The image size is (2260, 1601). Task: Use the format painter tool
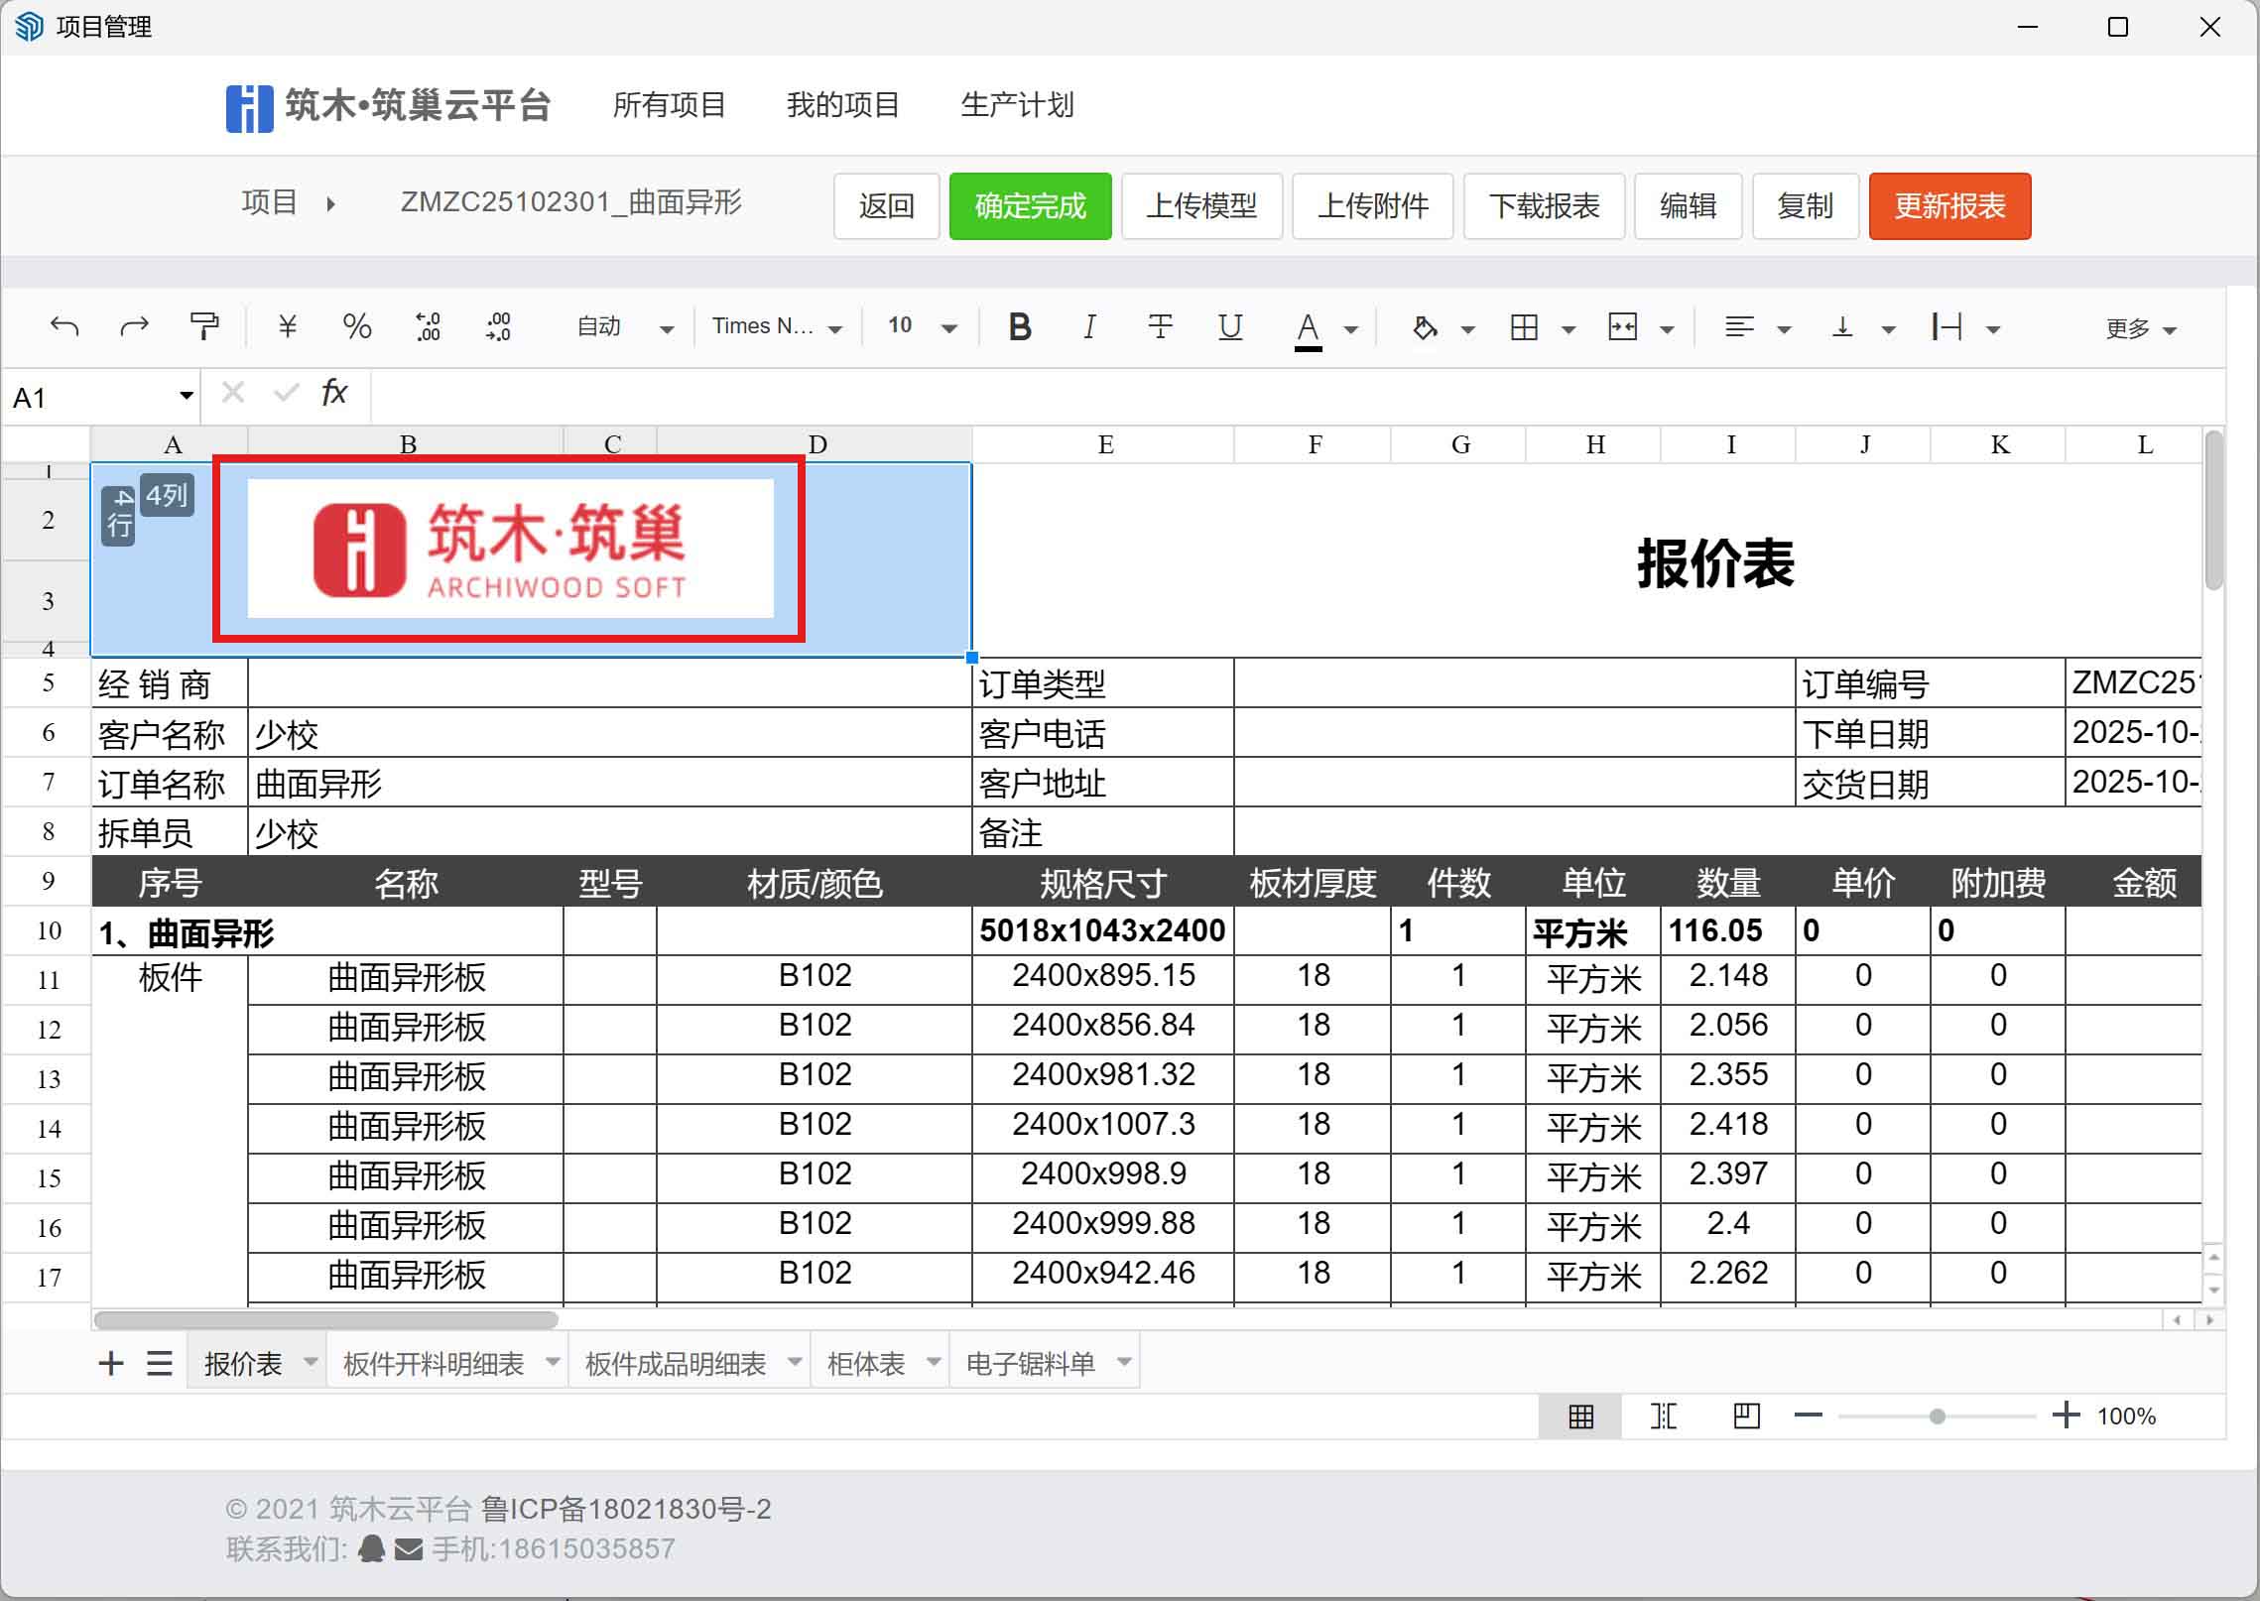click(x=203, y=325)
